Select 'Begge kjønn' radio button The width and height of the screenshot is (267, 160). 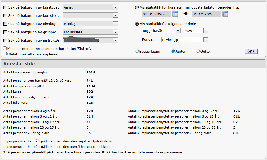point(137,51)
